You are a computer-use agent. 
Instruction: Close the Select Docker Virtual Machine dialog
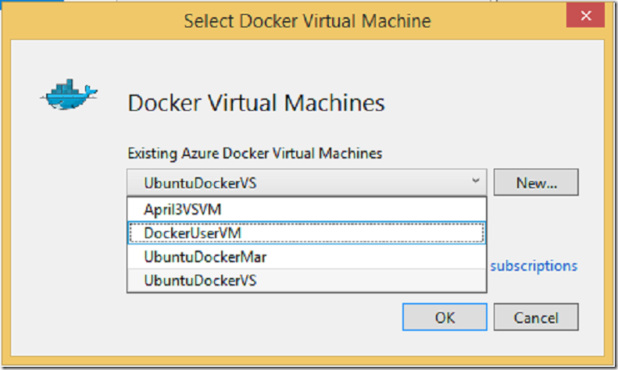click(x=585, y=16)
